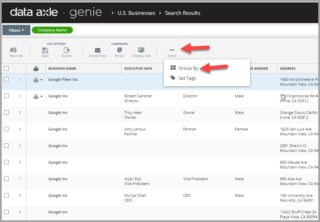Screen dimensions: 320x222
Task: Click the green Company Name filter chip
Action: click(52, 30)
